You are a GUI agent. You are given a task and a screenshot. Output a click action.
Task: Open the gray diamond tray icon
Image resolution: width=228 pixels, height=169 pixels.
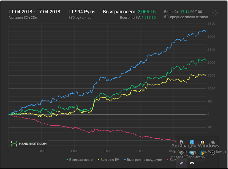pos(181,153)
